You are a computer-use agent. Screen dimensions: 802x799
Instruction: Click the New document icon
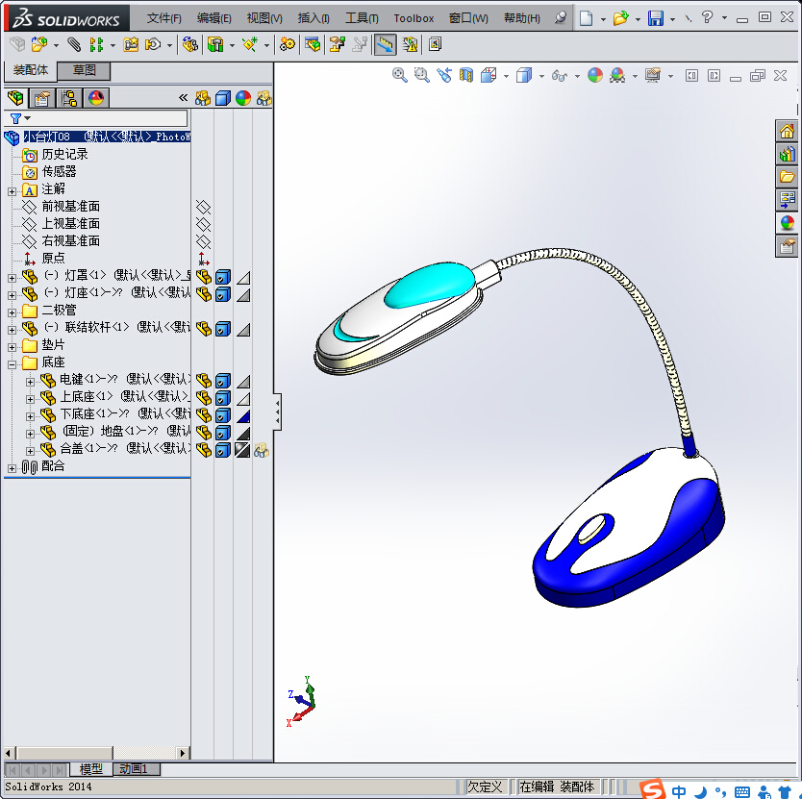587,18
